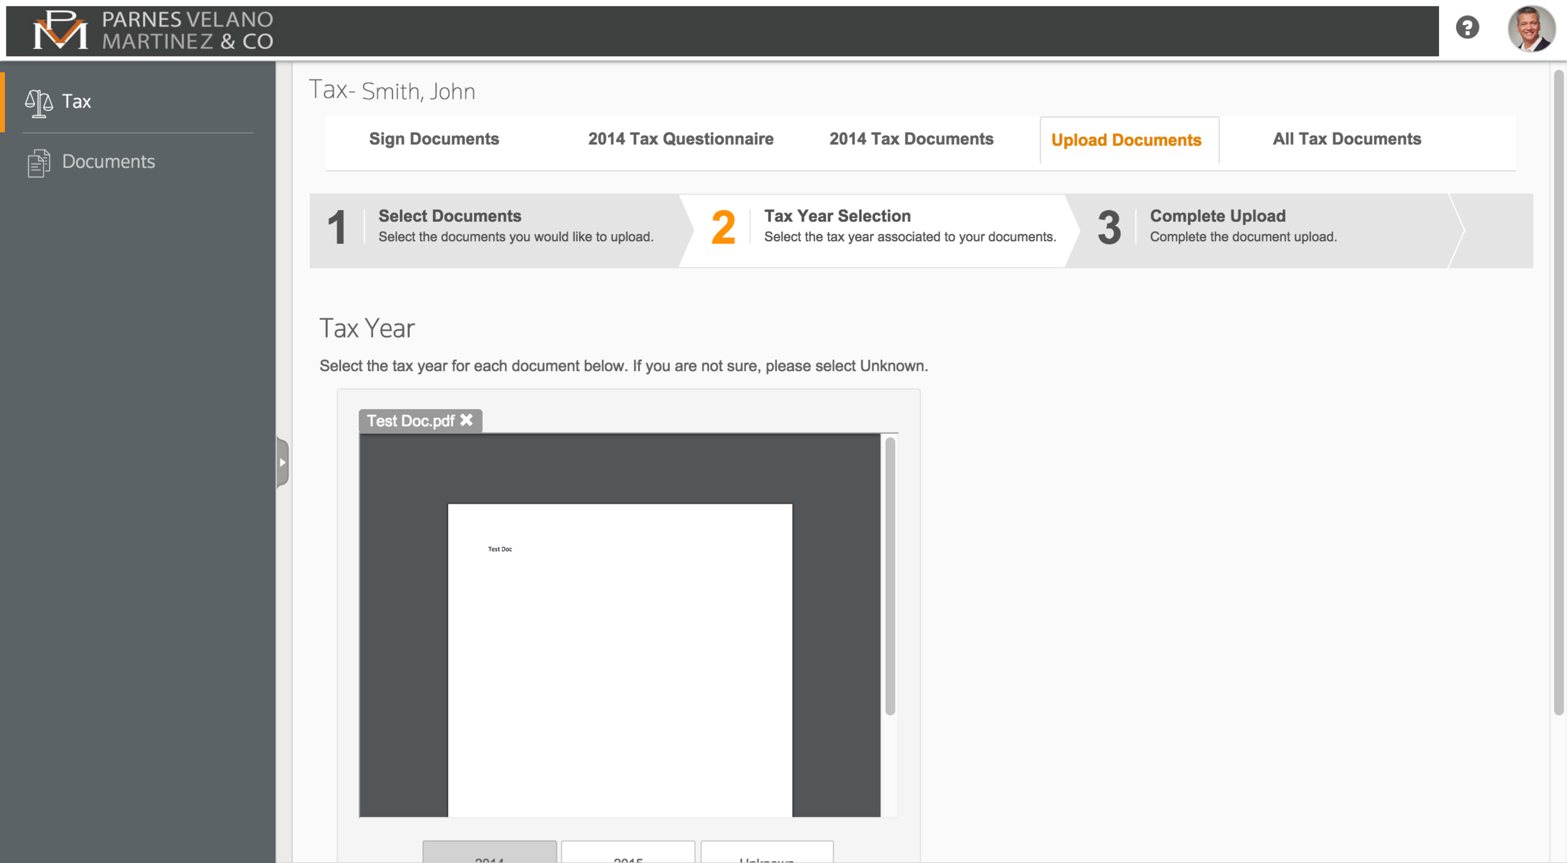Click the Test Doc page preview

coord(620,658)
